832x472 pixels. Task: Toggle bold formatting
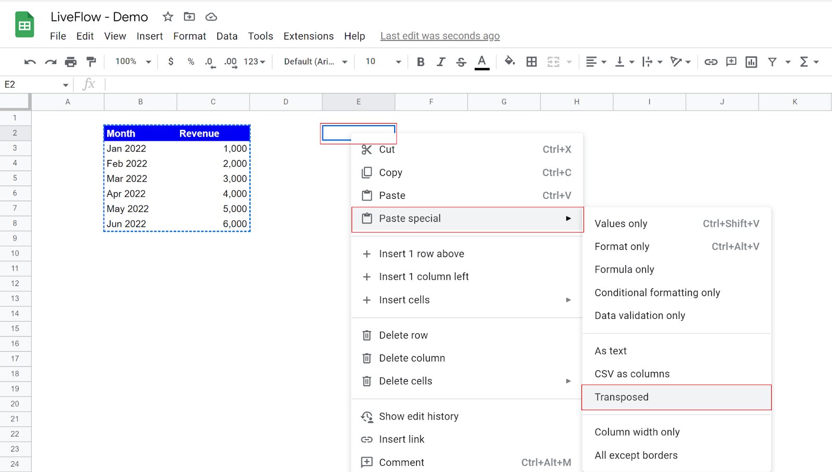coord(421,62)
